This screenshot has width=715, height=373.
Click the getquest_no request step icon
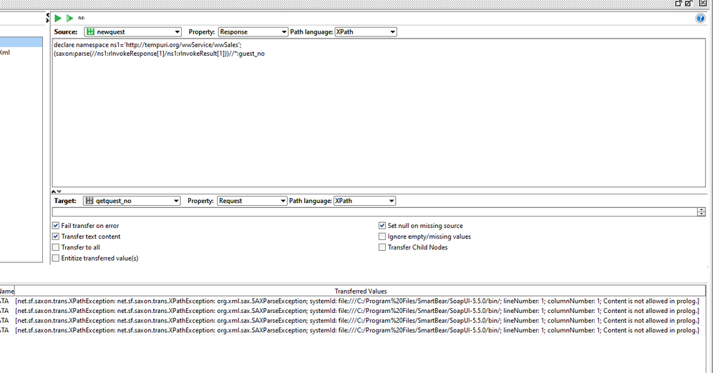pos(89,202)
